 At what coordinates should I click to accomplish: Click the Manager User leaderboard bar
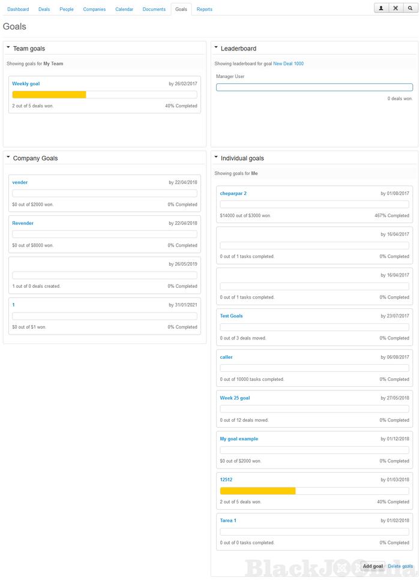314,88
